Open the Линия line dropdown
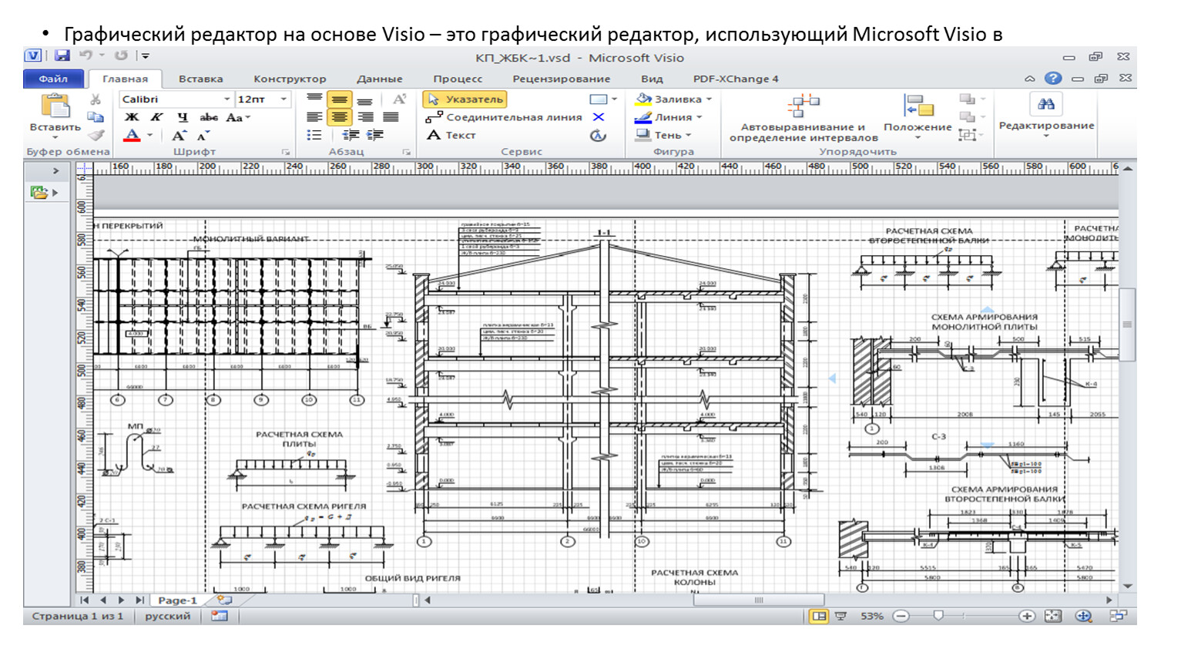This screenshot has width=1181, height=666. pos(669,117)
